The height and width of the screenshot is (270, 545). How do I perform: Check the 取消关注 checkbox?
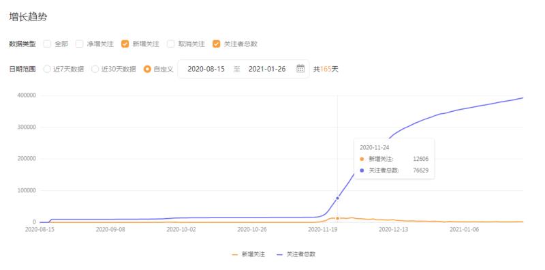point(171,44)
